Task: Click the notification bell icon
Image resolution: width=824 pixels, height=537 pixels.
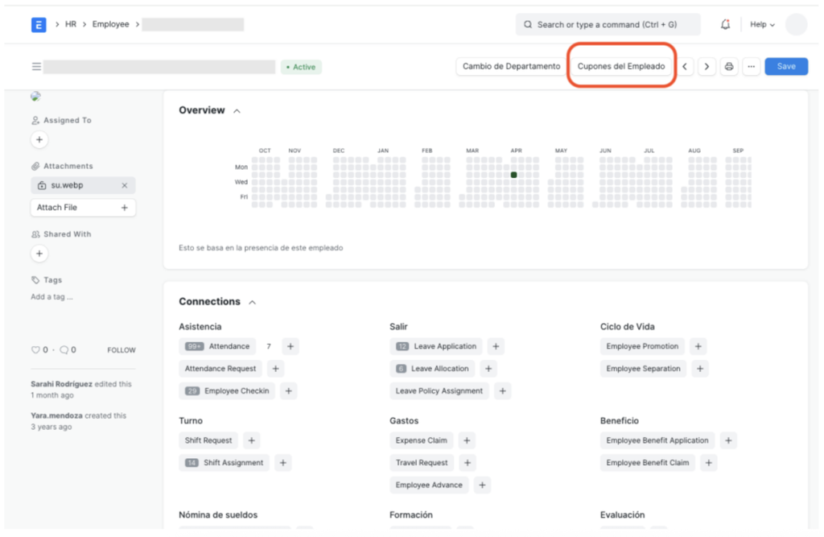Action: pos(725,25)
